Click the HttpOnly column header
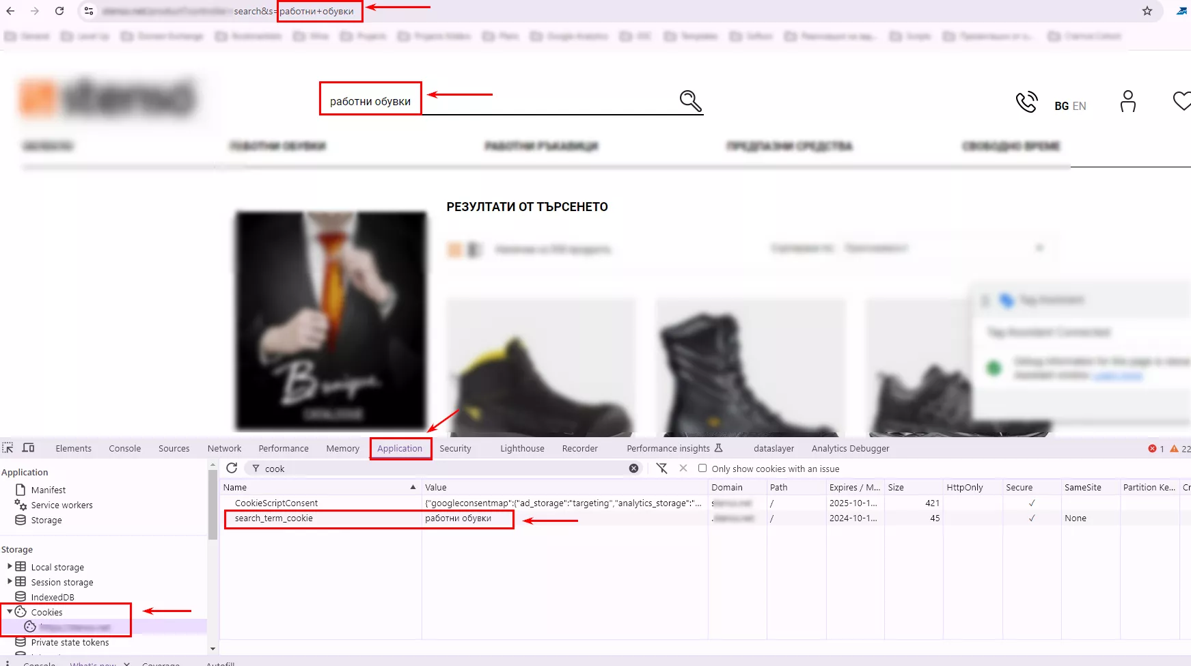Image resolution: width=1191 pixels, height=666 pixels. [x=972, y=487]
